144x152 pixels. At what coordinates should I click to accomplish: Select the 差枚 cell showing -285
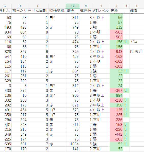pos(116,115)
